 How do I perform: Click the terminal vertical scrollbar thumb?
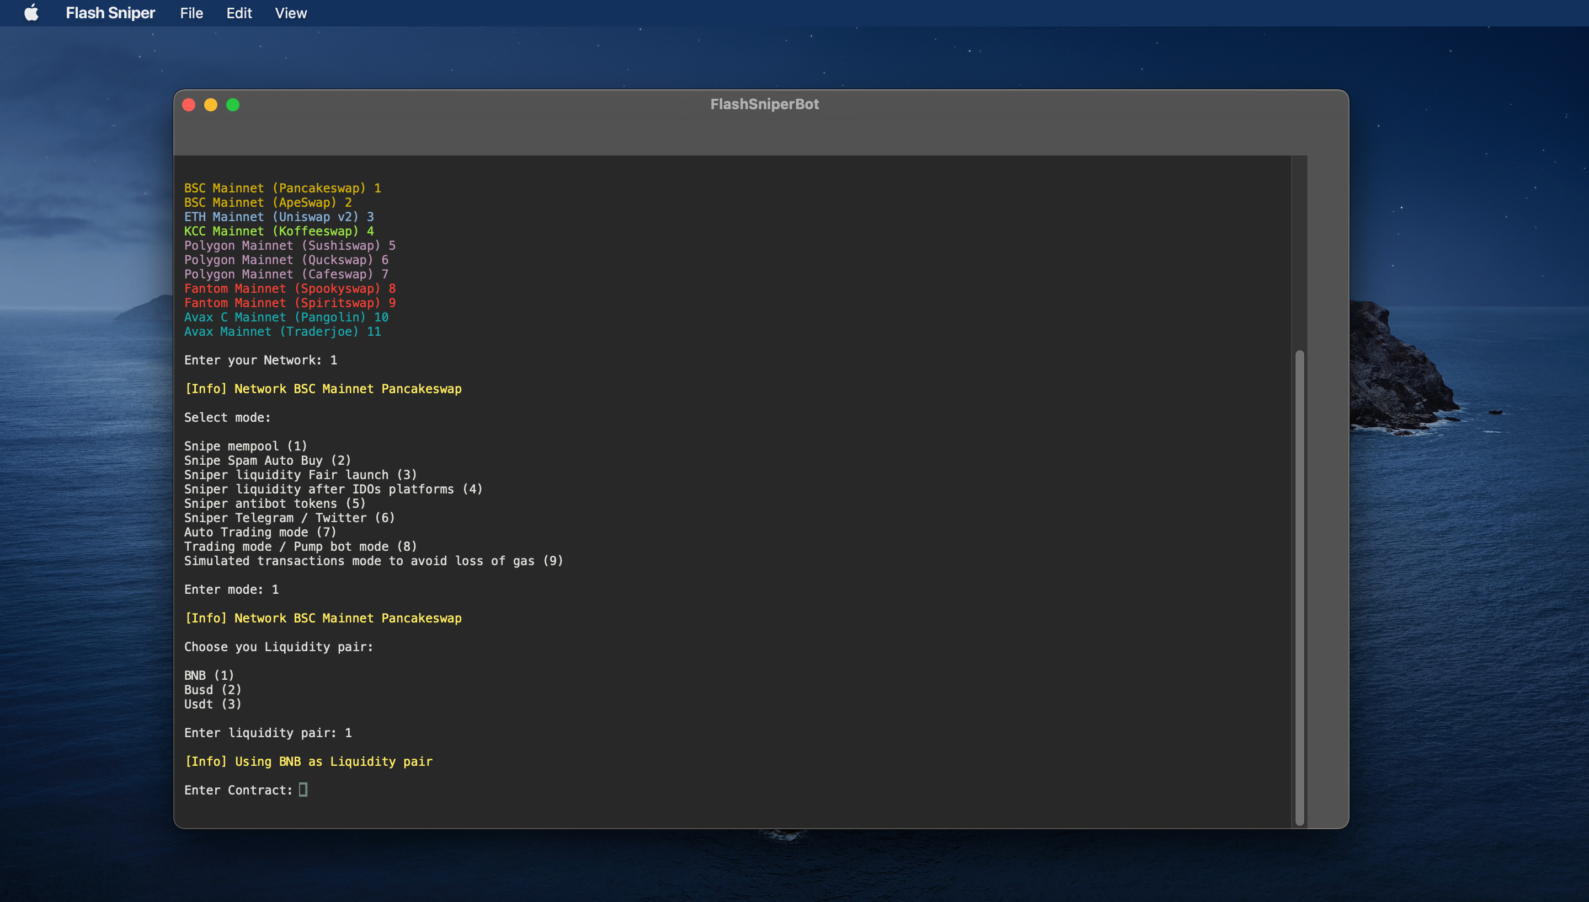tap(1299, 588)
